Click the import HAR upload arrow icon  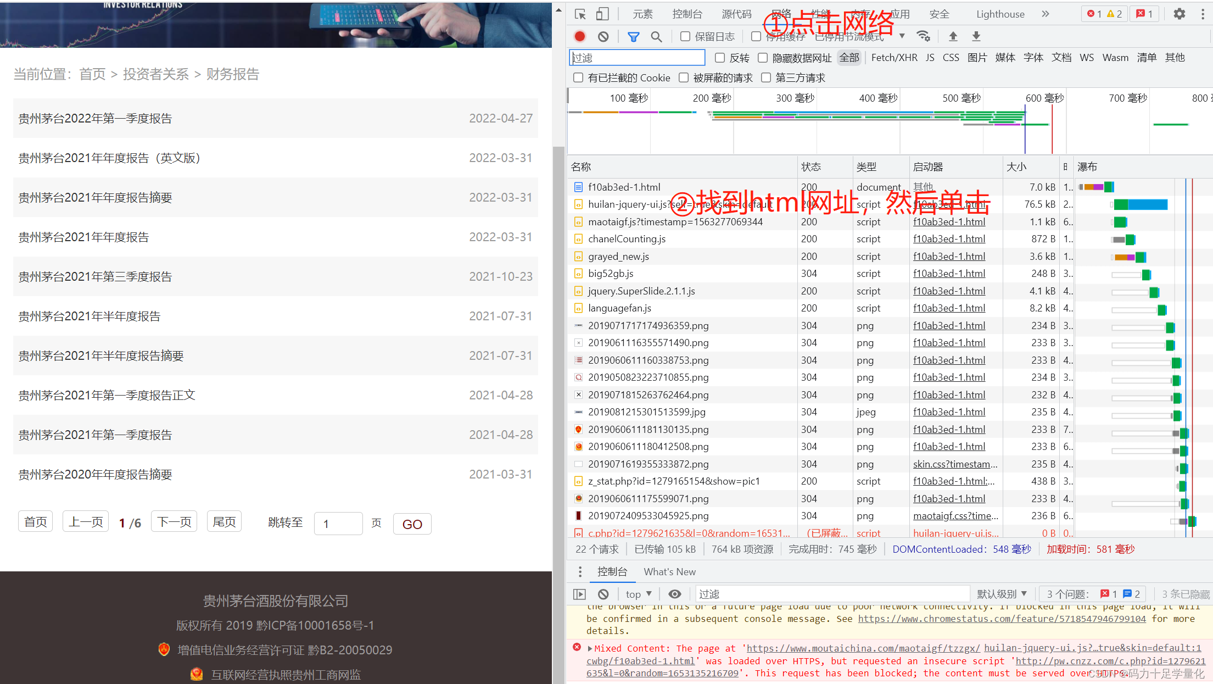[x=953, y=37]
